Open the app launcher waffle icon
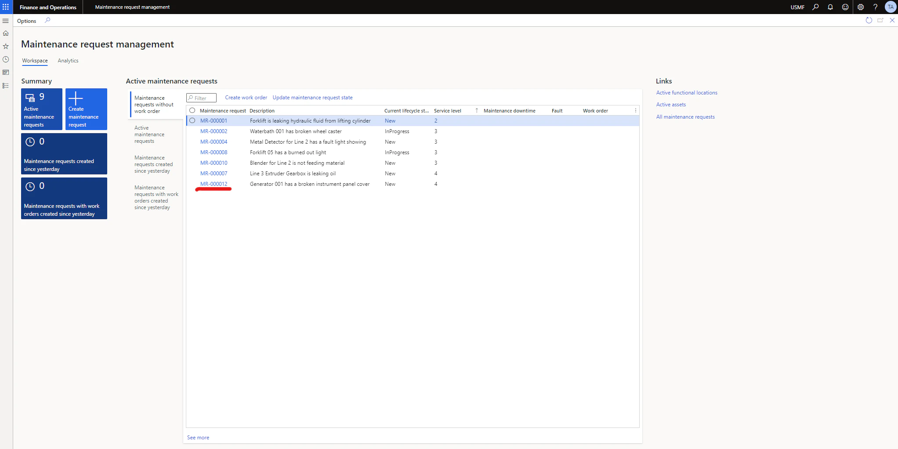 (x=6, y=7)
